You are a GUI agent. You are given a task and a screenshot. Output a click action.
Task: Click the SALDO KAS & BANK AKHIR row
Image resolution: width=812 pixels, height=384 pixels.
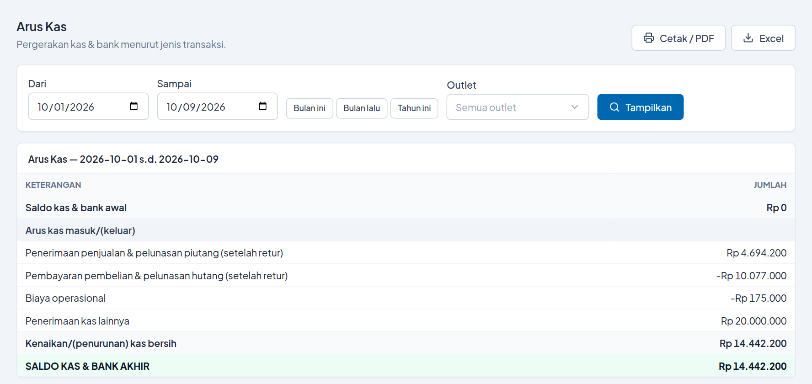[406, 366]
